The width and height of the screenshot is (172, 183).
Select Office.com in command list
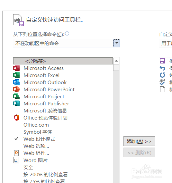click(36, 125)
